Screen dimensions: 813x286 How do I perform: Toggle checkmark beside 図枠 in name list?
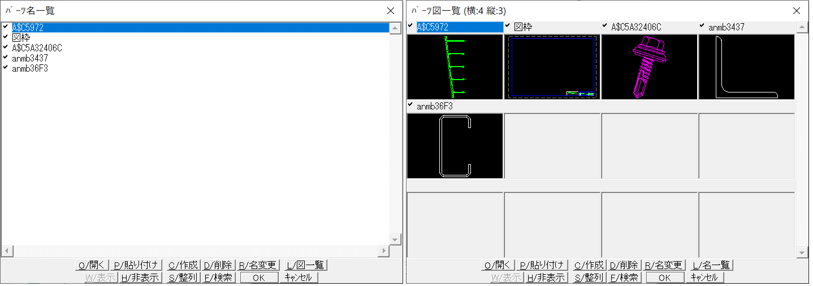tap(5, 37)
